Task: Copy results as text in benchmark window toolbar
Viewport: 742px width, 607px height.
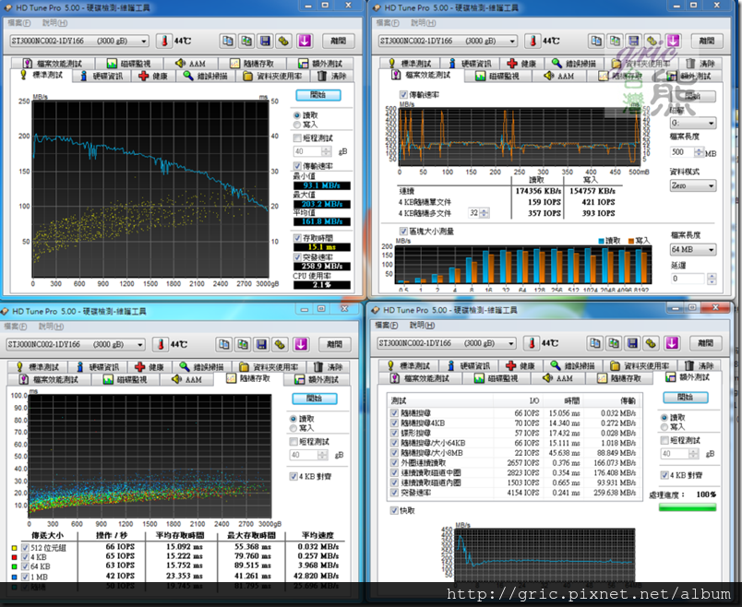Action: [x=228, y=42]
